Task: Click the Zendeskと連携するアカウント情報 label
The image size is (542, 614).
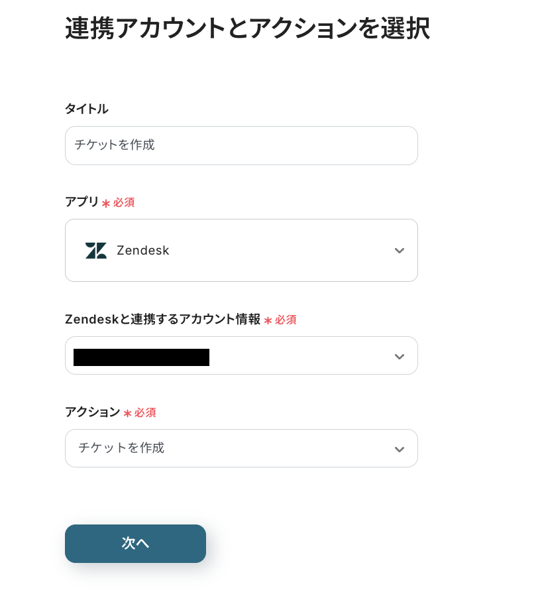Action: click(x=162, y=319)
